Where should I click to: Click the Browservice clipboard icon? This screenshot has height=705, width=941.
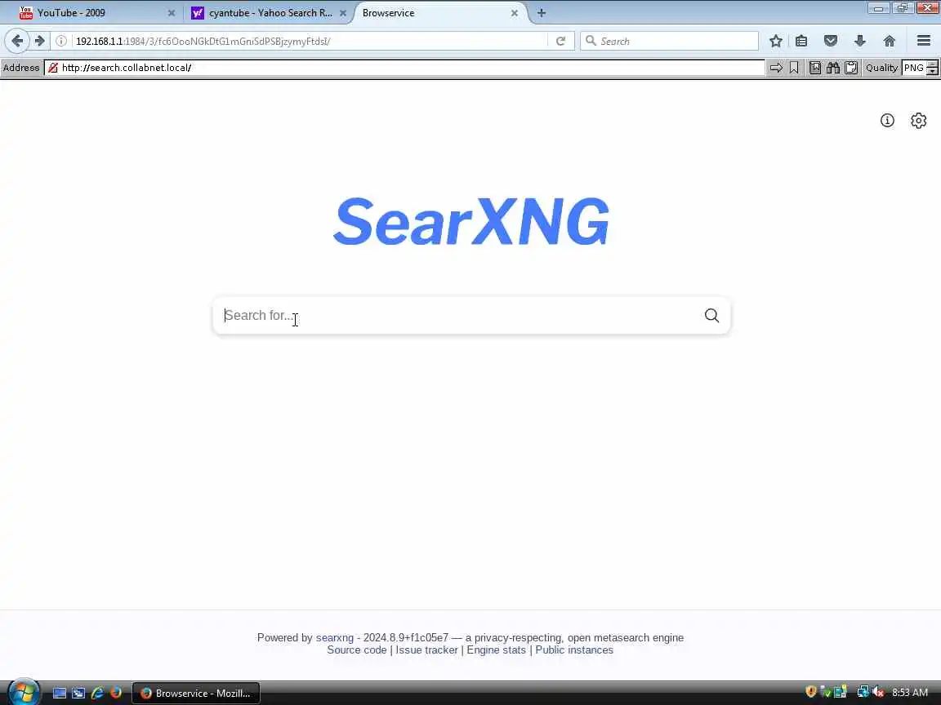click(x=851, y=68)
